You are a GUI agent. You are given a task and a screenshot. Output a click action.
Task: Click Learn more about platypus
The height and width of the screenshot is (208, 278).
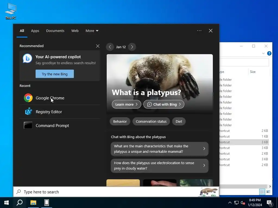coord(127,104)
